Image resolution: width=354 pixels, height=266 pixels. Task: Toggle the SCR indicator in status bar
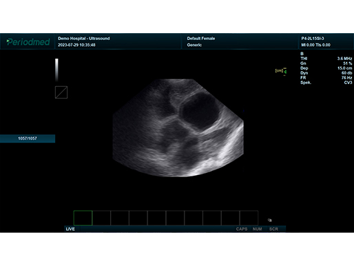point(273,229)
